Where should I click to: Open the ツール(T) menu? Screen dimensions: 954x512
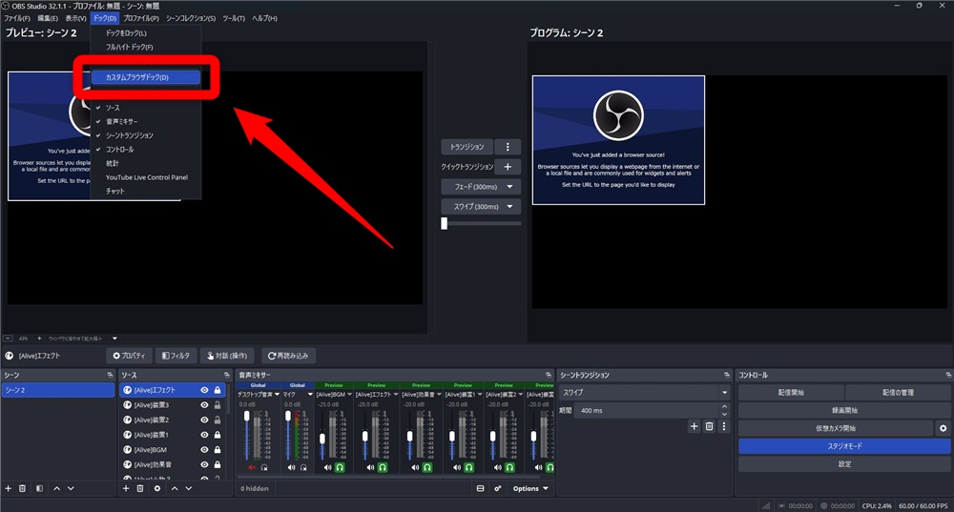(234, 18)
